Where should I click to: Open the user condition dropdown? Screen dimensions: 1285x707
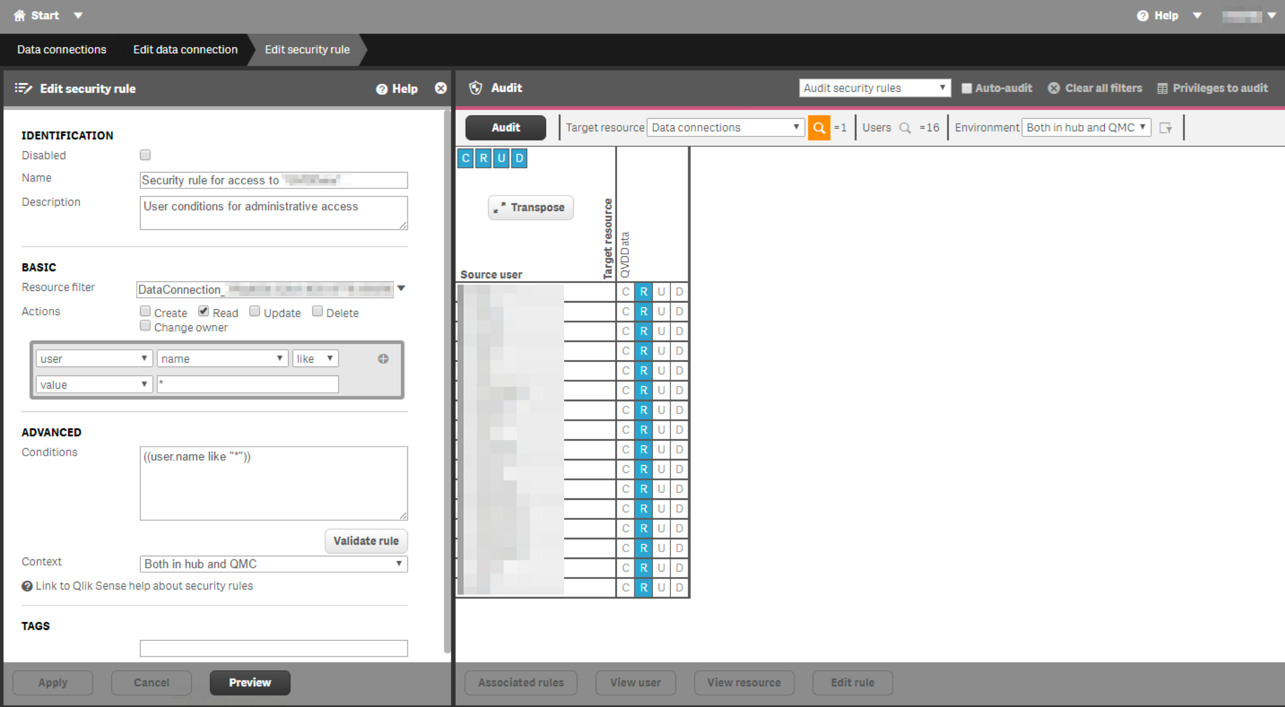94,359
